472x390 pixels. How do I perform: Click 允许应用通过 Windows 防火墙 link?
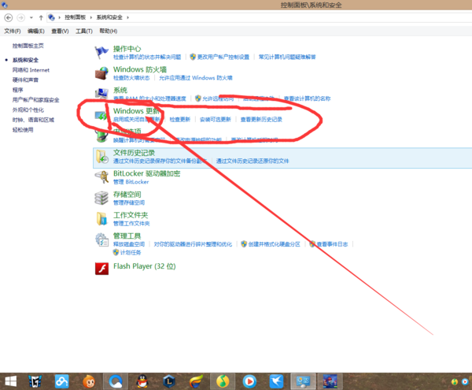pos(196,78)
